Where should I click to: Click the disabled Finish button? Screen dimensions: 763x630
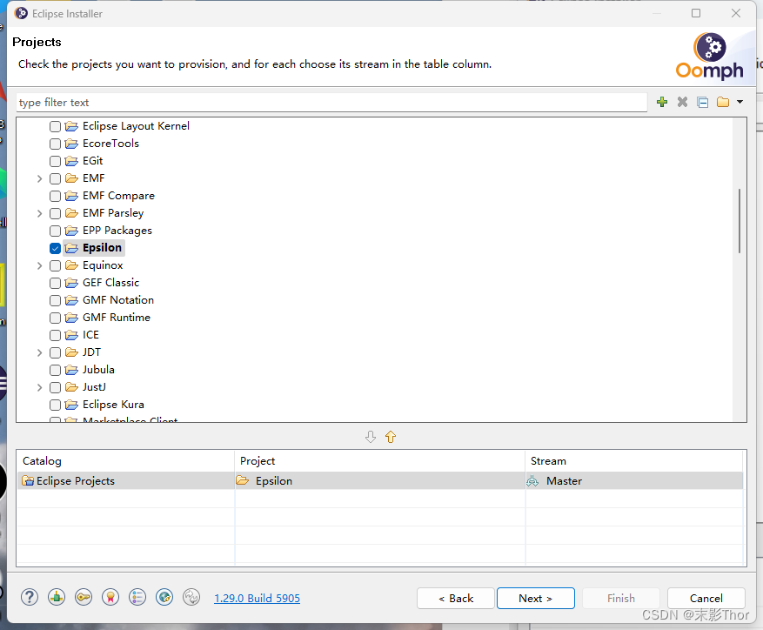(x=621, y=598)
